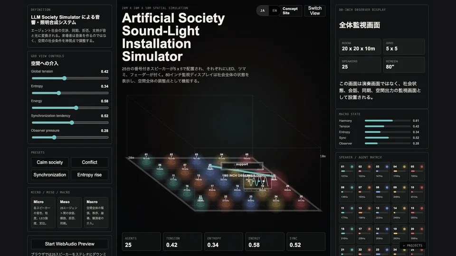
Task: Click the Switch View button
Action: [x=314, y=11]
